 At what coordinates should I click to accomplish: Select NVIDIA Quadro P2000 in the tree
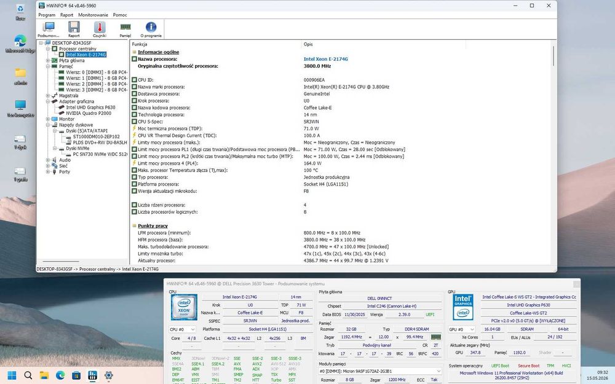[x=89, y=113]
